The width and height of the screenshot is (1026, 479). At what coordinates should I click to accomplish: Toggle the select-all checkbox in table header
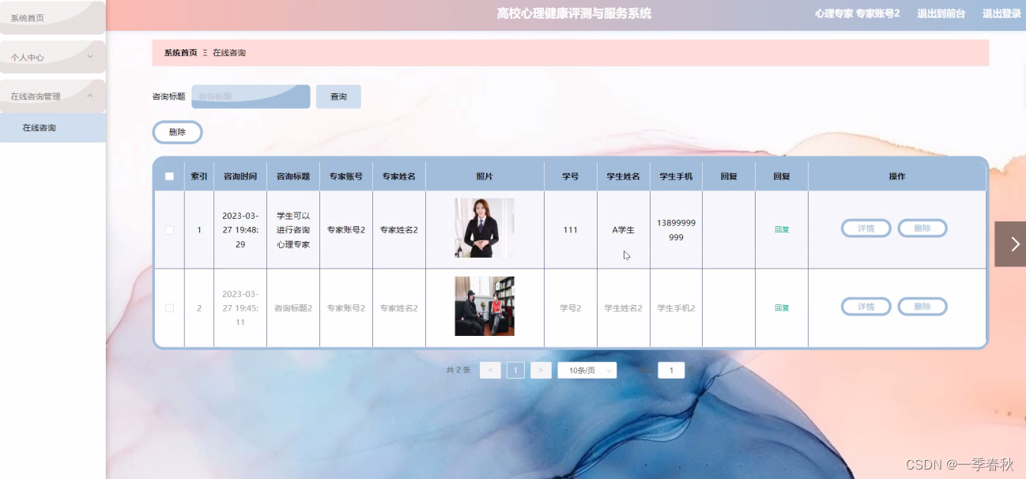pos(169,176)
